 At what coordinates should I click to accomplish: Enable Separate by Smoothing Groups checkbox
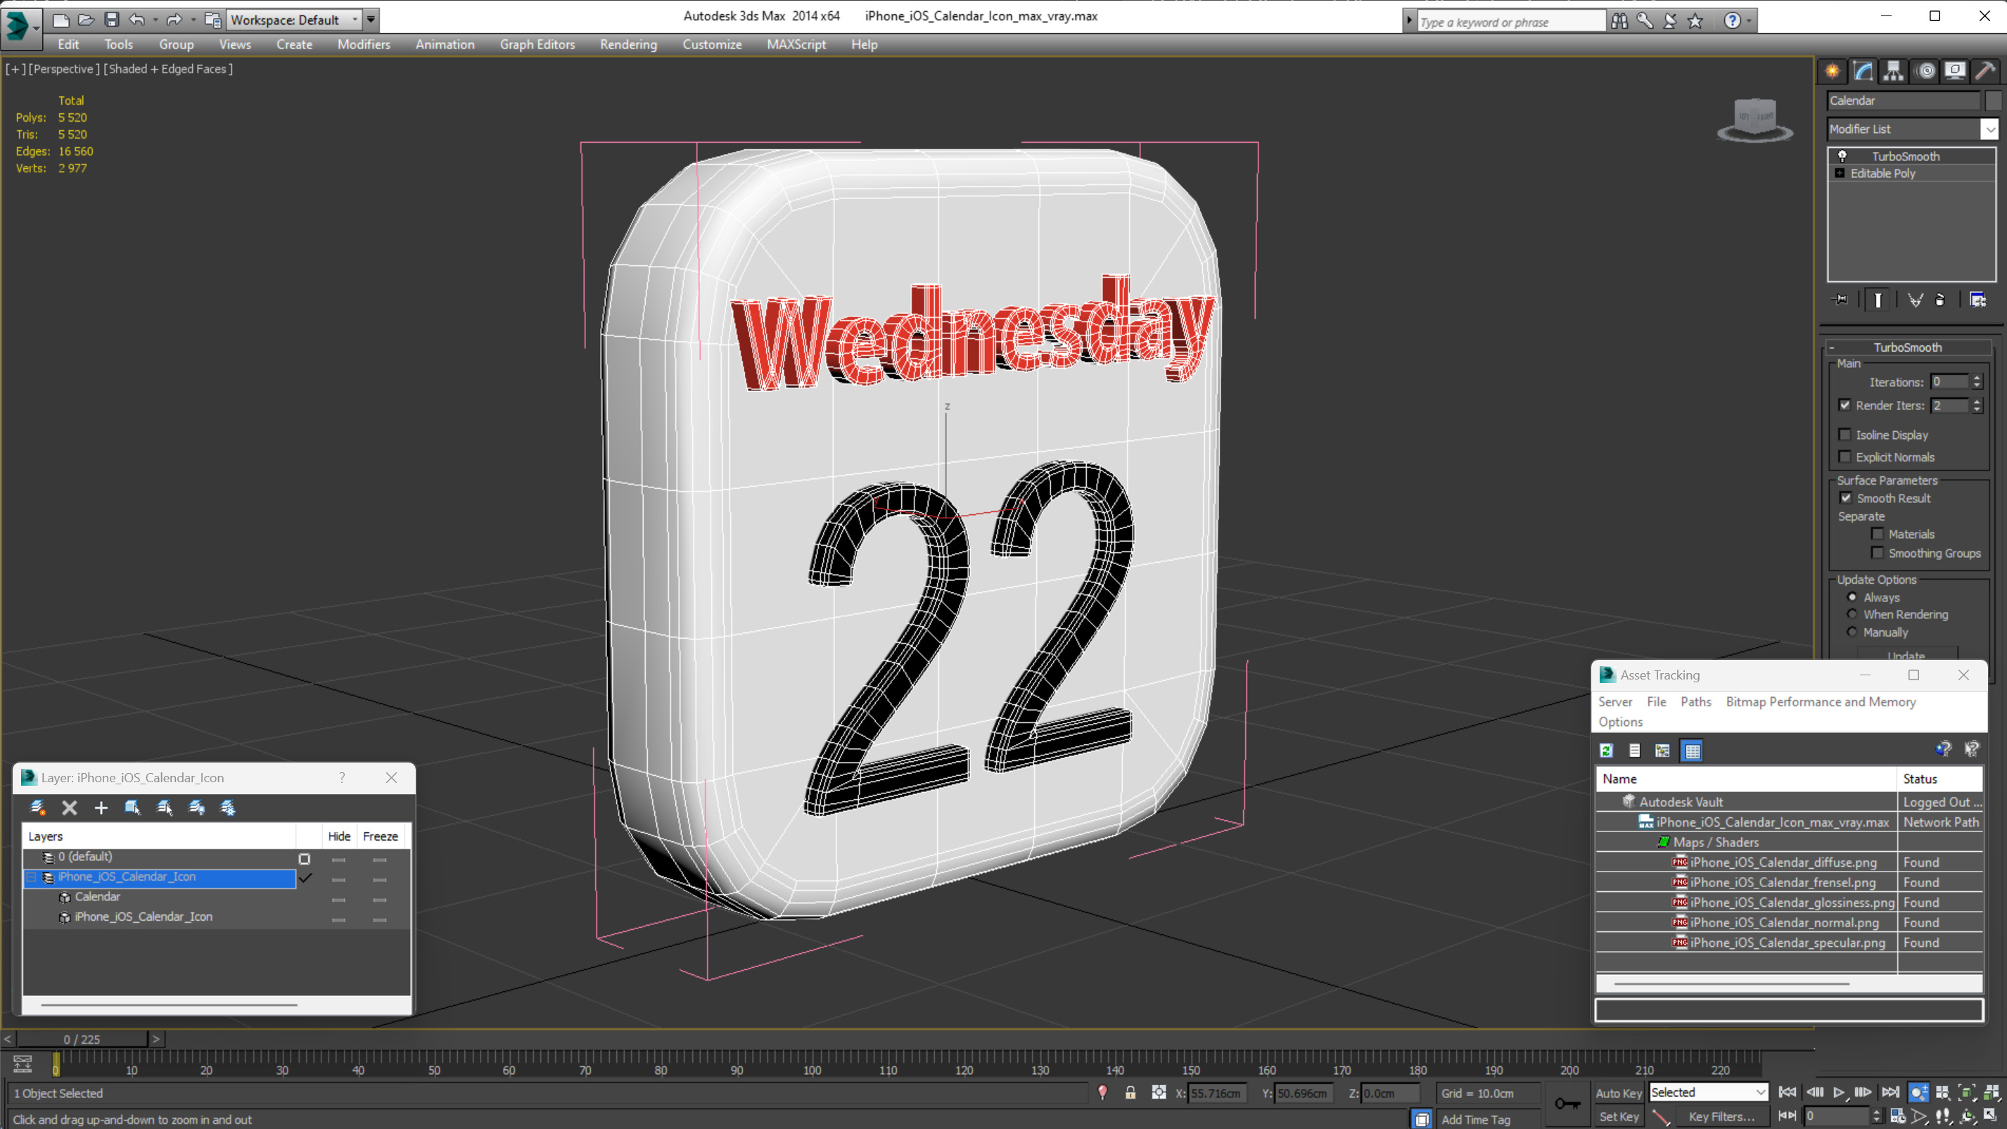point(1878,552)
